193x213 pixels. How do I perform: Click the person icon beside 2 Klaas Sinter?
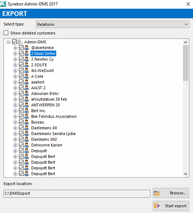(x=27, y=53)
